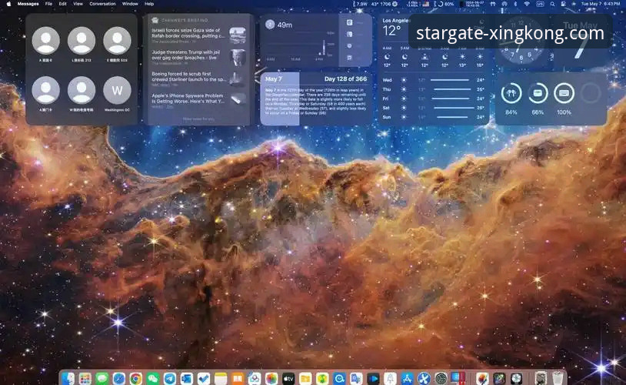Open Microsoft Outlook in the Dock
Screen dimensions: 626x385
coord(186,378)
